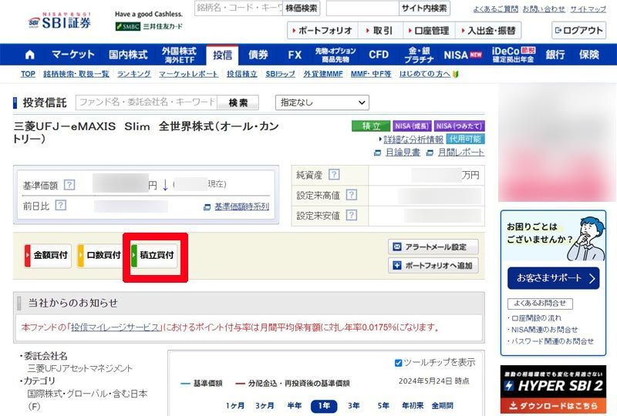Screen dimensions: 617x416
Task: Toggle ツールチップを表示 checkbox
Action: pyautogui.click(x=398, y=363)
